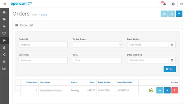Toggle the select-all checkbox in table header
Image resolution: width=185 pixels, height=104 pixels.
[18, 82]
